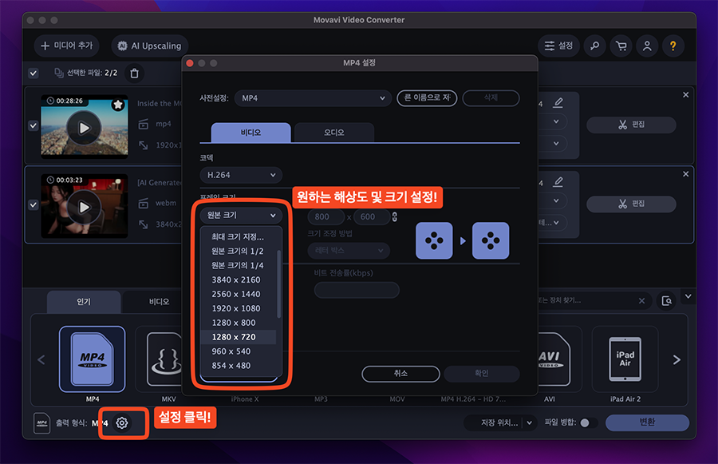The width and height of the screenshot is (718, 464).
Task: Remove the first file with X
Action: (x=685, y=95)
